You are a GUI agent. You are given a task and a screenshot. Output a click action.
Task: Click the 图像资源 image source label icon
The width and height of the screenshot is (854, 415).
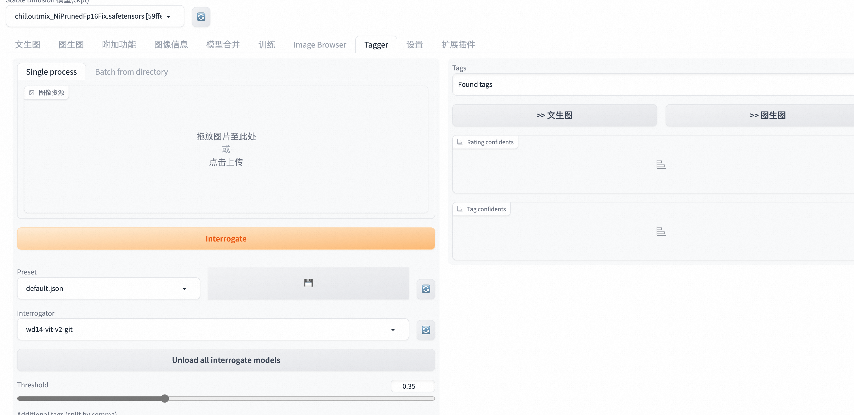(x=32, y=93)
